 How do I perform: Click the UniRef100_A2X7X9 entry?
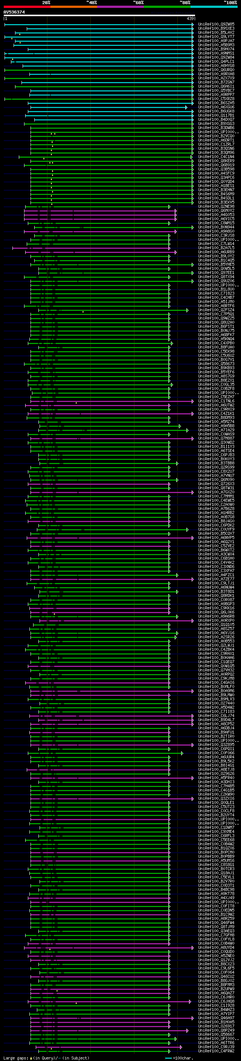pos(216,78)
